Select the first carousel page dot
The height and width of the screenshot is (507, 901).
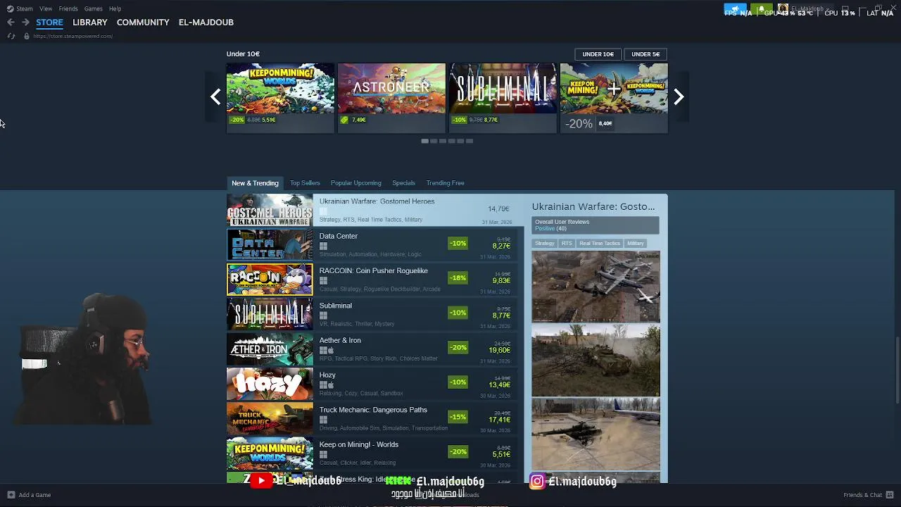coord(424,142)
